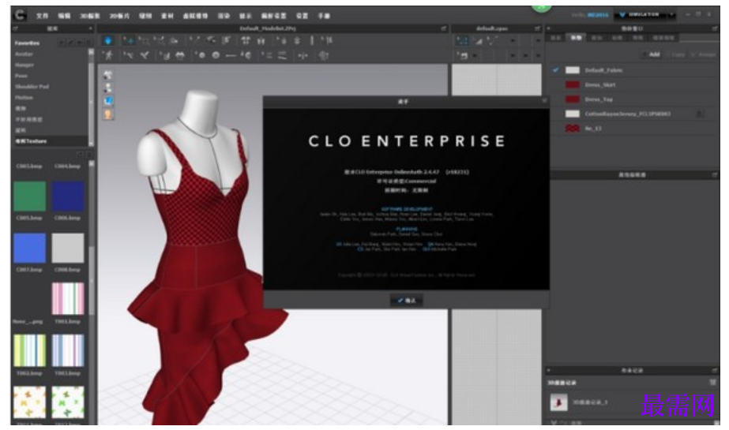Click the second icon in 3D window side strip
729x430 pixels.
pyautogui.click(x=108, y=88)
